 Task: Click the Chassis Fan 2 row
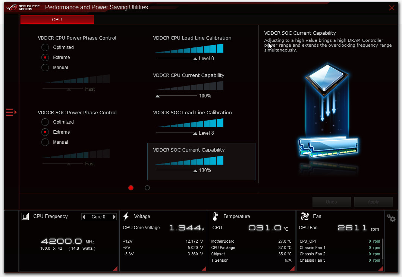(340, 254)
